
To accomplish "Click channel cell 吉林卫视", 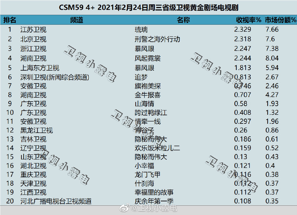I will point(33,139).
